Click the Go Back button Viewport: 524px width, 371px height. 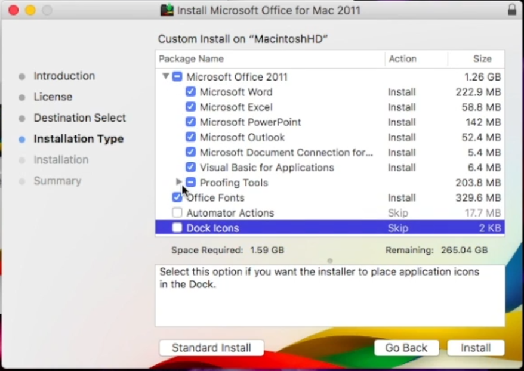[406, 348]
